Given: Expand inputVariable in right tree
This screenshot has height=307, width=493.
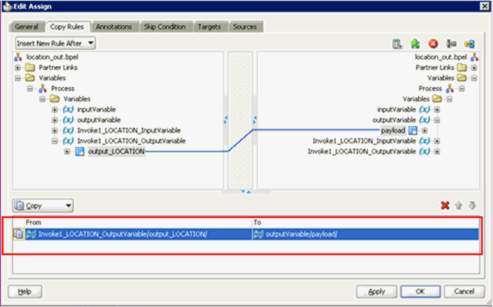Looking at the screenshot, I should [437, 110].
